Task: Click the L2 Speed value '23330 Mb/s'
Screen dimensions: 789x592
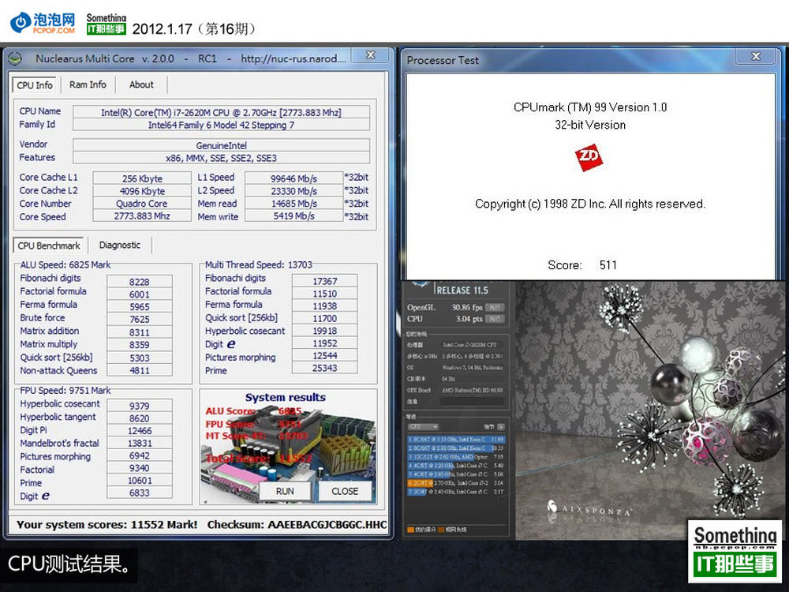Action: (x=294, y=191)
